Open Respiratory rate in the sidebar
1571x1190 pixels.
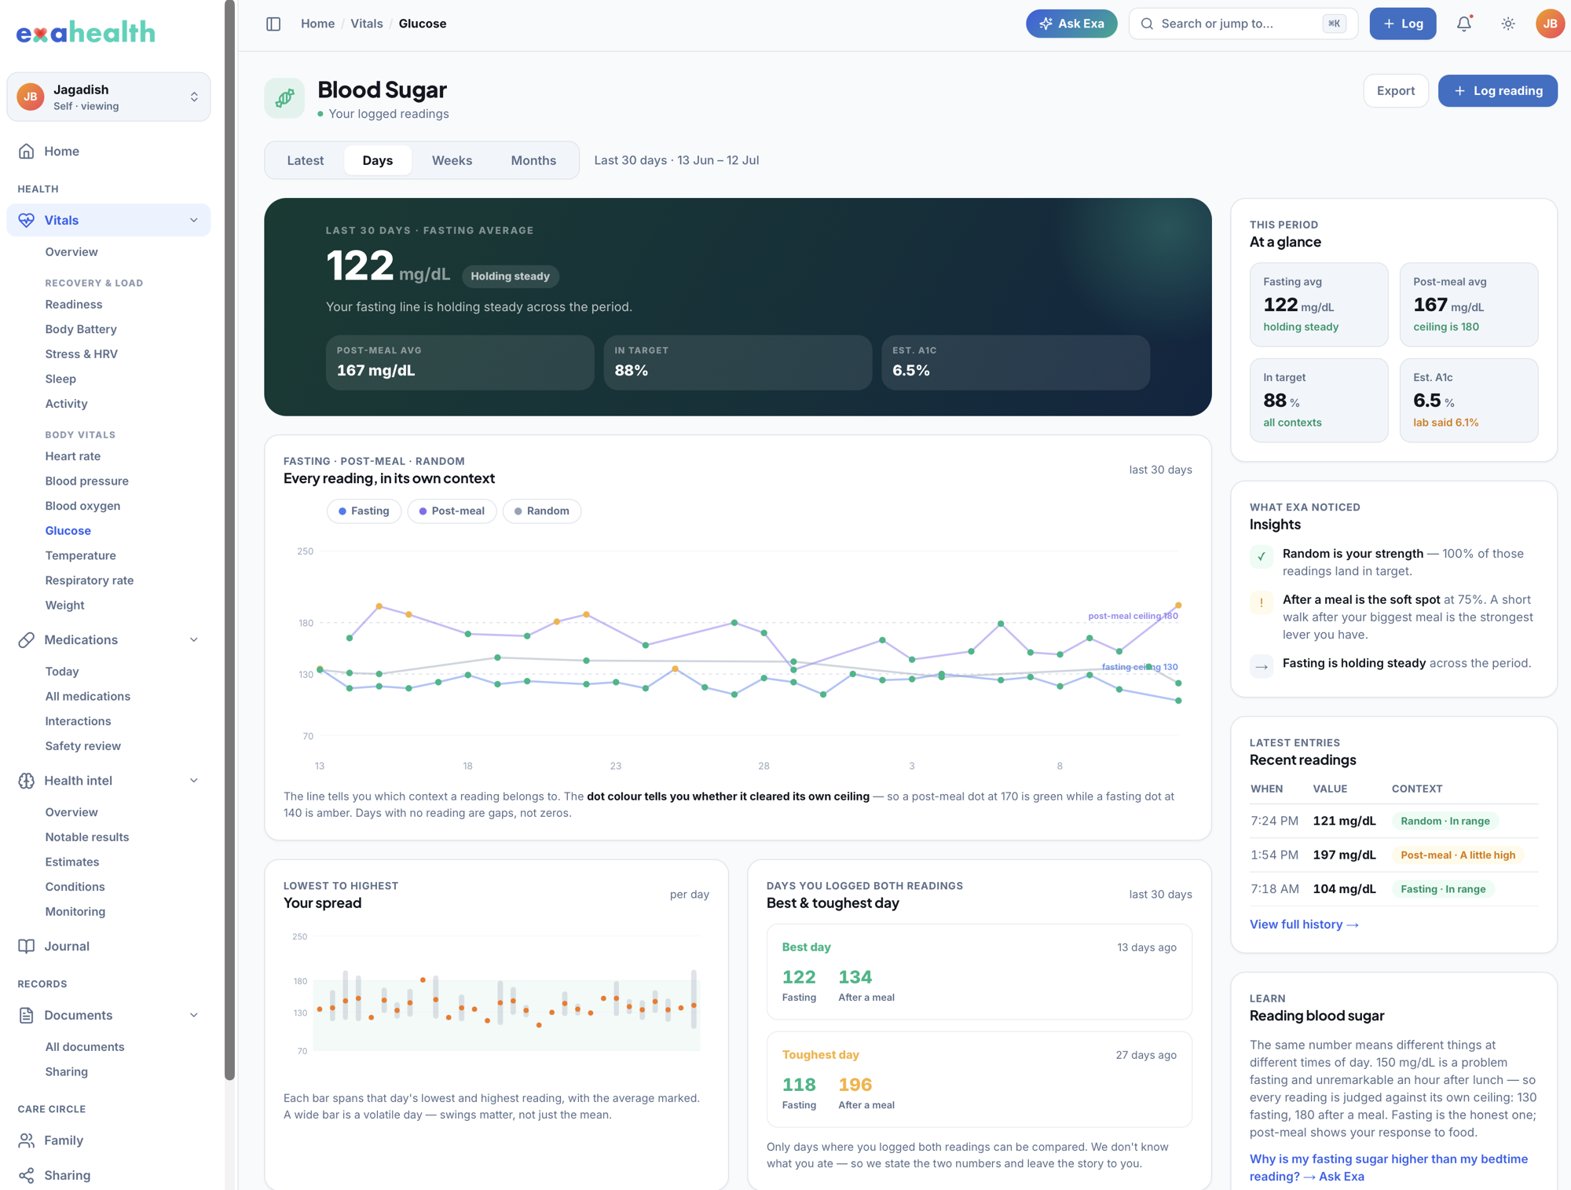coord(90,580)
